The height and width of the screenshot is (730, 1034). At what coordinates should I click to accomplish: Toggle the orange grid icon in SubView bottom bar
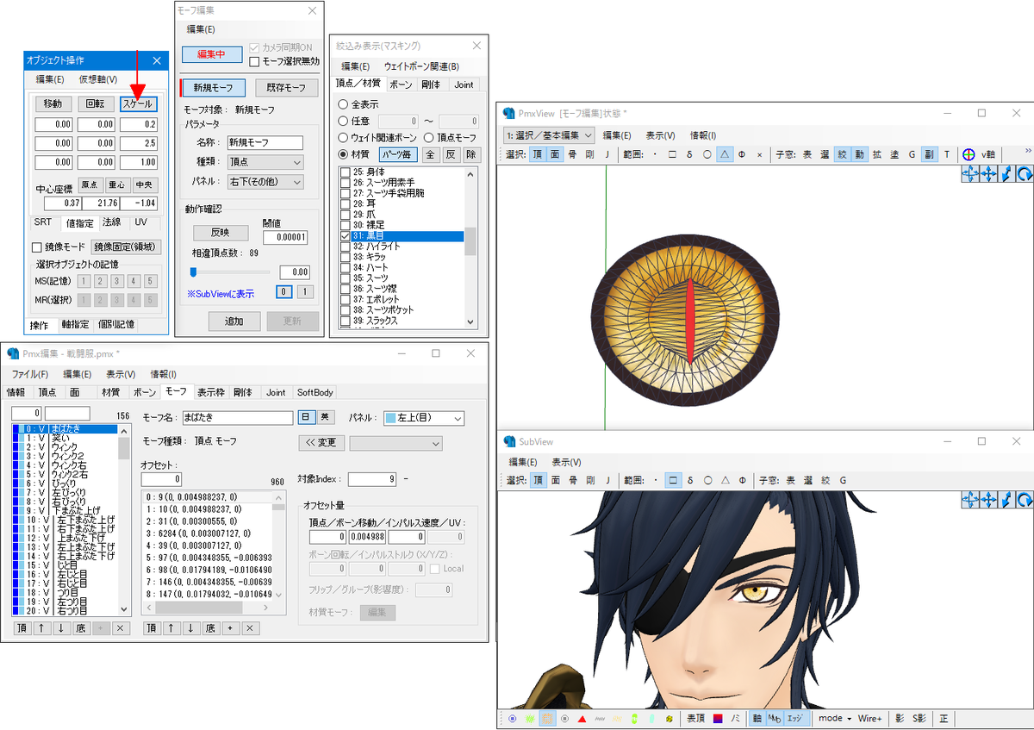548,718
